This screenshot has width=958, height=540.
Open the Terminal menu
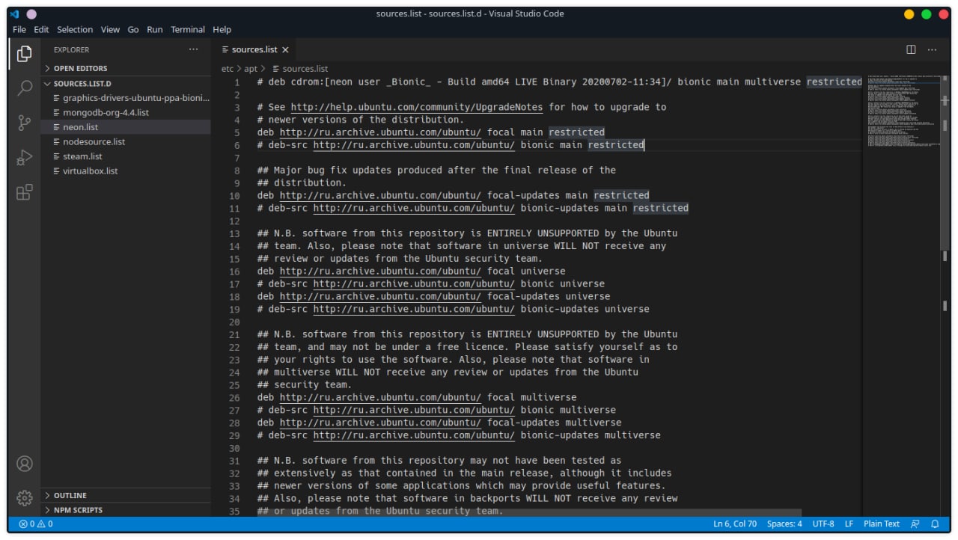(188, 29)
